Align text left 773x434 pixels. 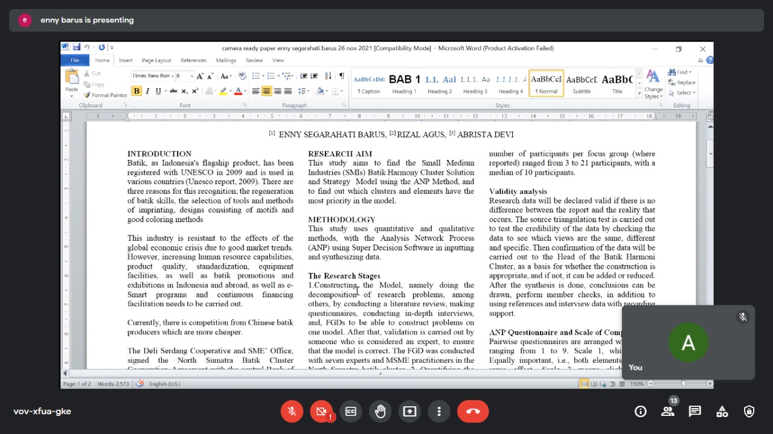[256, 91]
